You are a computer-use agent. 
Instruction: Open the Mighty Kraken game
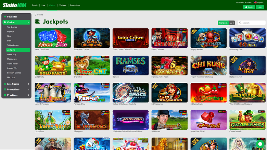208,38
